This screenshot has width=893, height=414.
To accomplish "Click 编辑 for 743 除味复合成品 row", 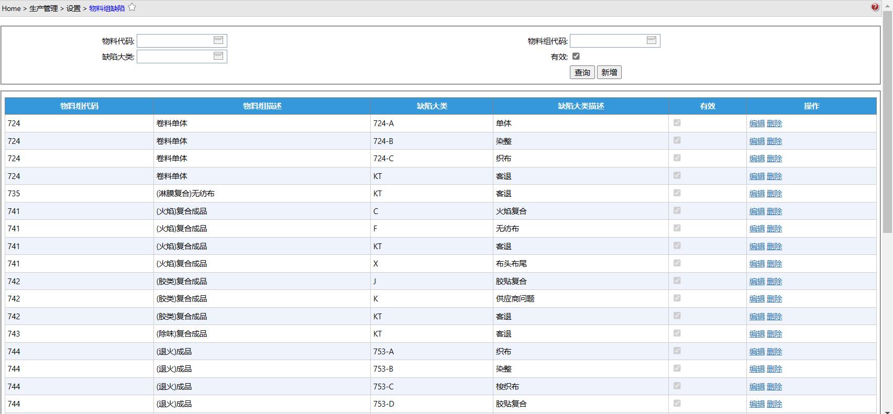I will 757,334.
